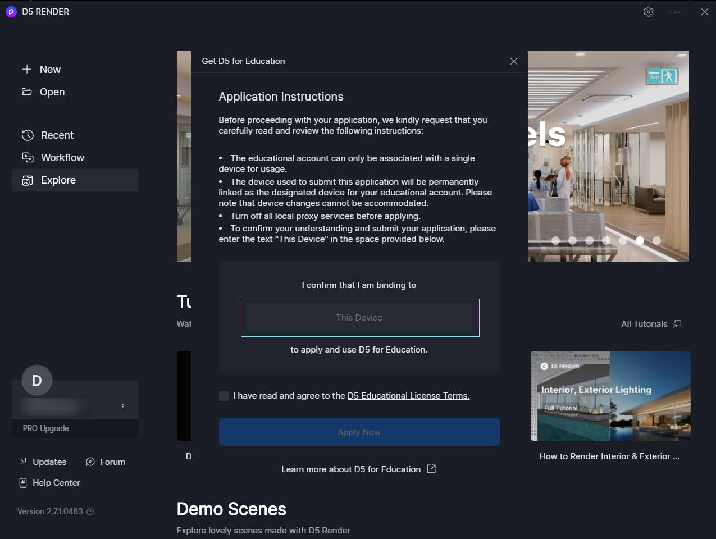Click the external link icon beside All Tutorials

[x=677, y=323]
